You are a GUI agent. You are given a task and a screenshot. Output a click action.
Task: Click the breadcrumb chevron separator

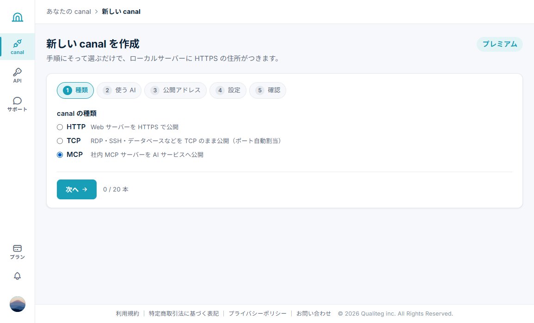96,12
